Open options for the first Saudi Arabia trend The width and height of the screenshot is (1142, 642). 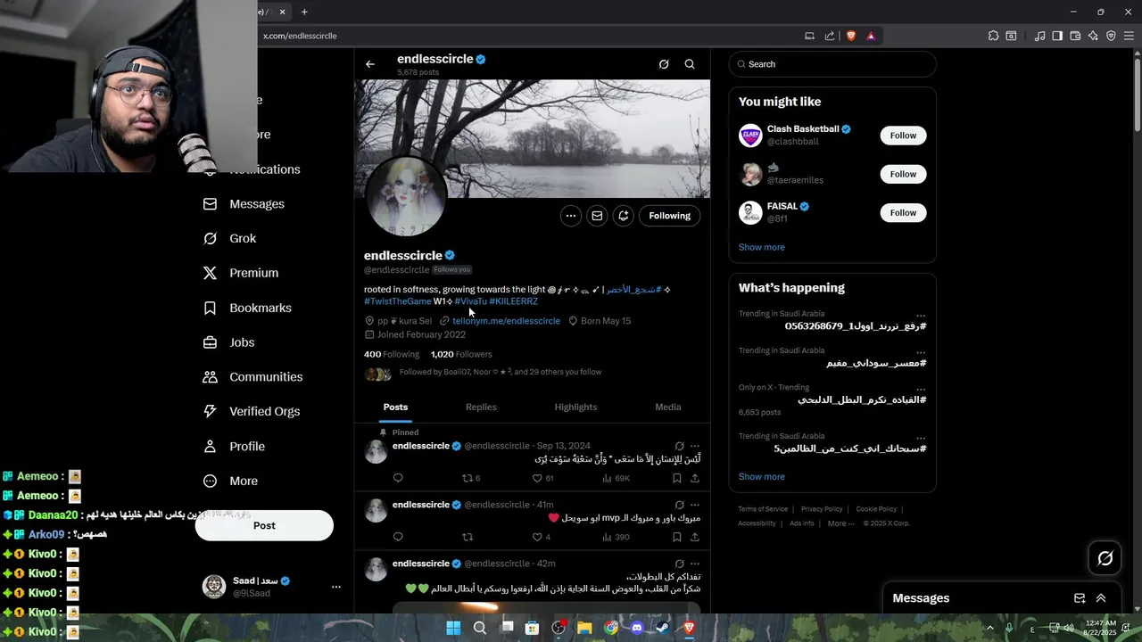[920, 315]
